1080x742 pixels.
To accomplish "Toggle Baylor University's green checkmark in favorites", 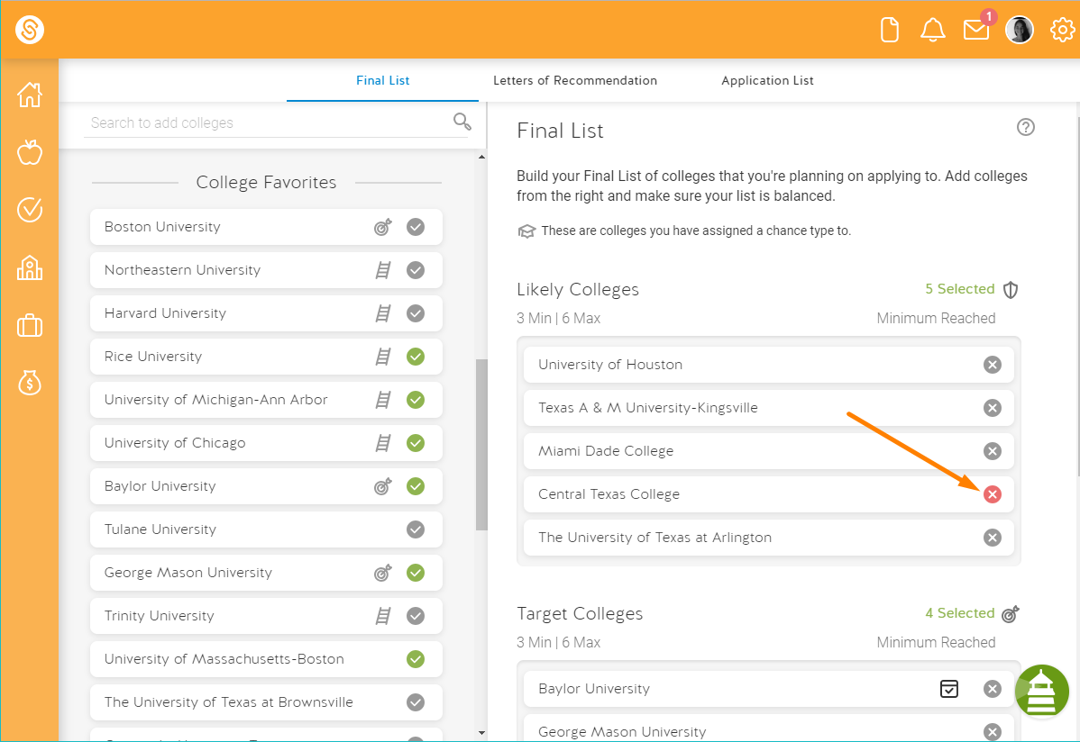I will click(x=416, y=486).
